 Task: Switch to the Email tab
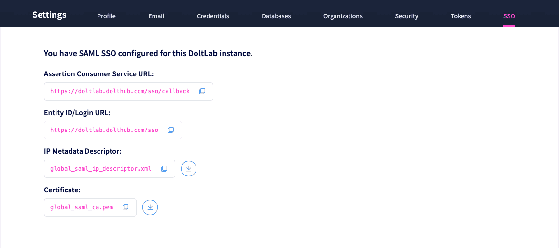coord(156,16)
